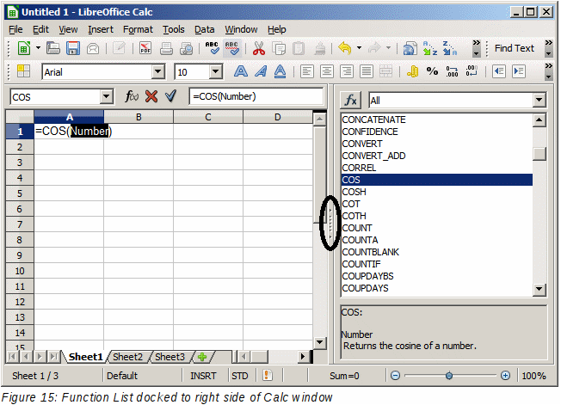Viewport: 561px width, 405px height.
Task: Open Undo history dropdown arrow
Action: pyautogui.click(x=359, y=48)
